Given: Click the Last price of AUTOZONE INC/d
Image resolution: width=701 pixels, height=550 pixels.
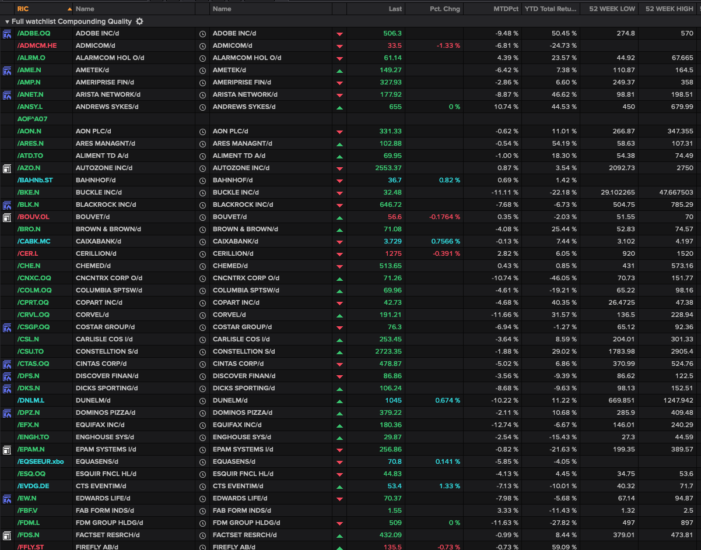Looking at the screenshot, I should click(x=390, y=168).
